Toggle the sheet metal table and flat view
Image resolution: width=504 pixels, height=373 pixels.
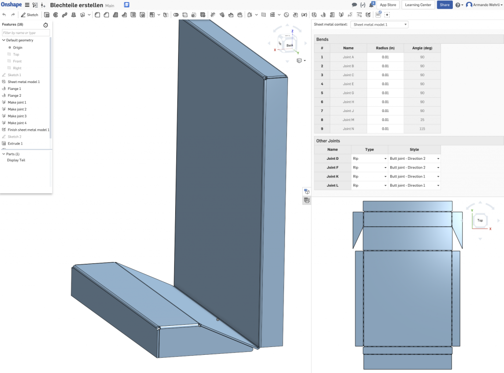point(307,201)
